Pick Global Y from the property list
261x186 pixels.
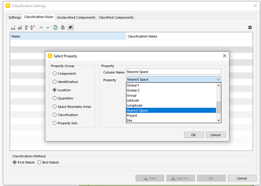pyautogui.click(x=171, y=85)
